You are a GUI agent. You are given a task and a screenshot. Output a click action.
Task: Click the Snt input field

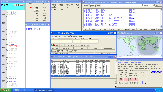click(x=77, y=41)
